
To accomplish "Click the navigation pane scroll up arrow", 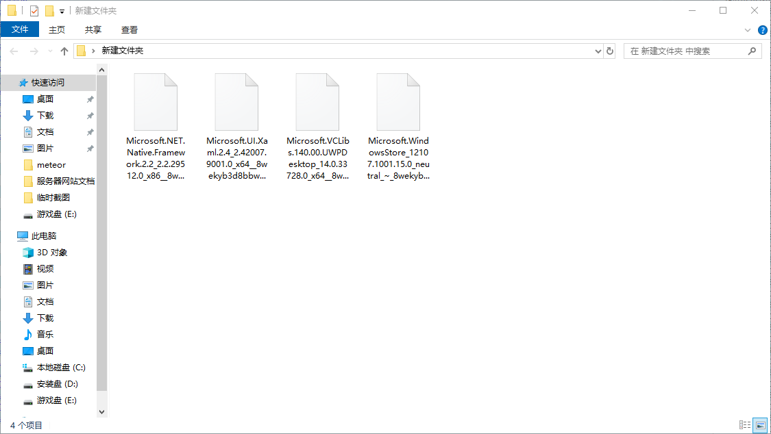I will 102,71.
